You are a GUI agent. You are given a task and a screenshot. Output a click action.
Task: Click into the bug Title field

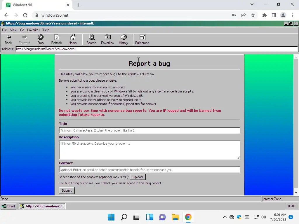pyautogui.click(x=149, y=130)
